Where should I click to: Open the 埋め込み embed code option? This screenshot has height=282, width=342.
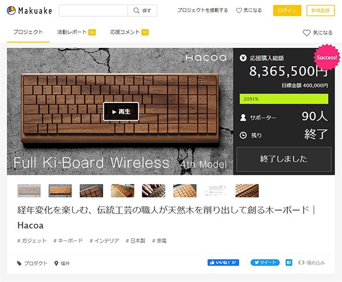click(311, 263)
